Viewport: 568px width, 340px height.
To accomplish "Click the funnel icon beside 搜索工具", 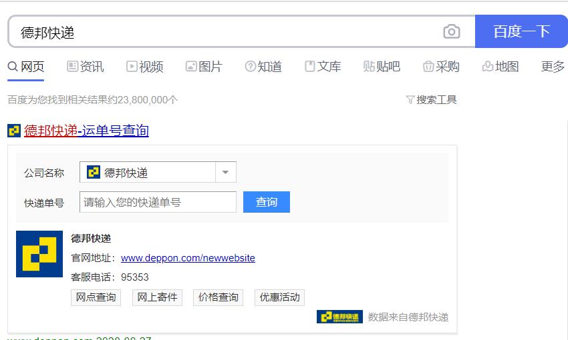I will point(410,100).
